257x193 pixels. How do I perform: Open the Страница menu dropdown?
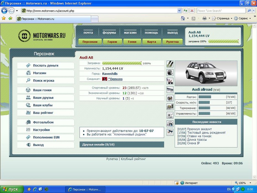click(x=222, y=18)
